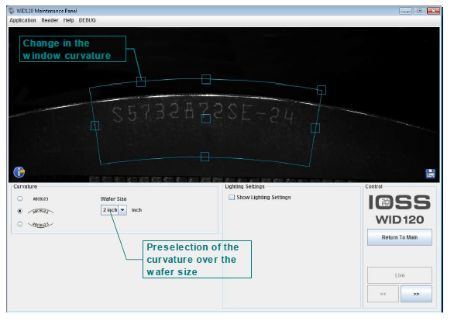Click the 'inch' unit text beside dropdown

[136, 210]
